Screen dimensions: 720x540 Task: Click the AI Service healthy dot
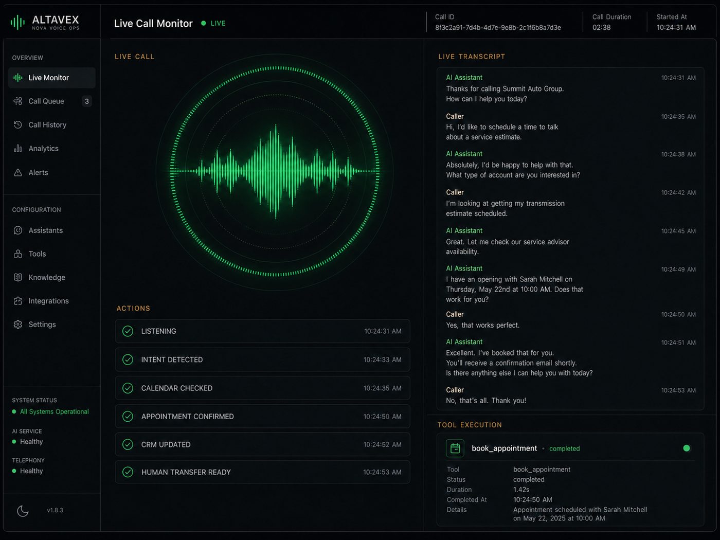(14, 442)
